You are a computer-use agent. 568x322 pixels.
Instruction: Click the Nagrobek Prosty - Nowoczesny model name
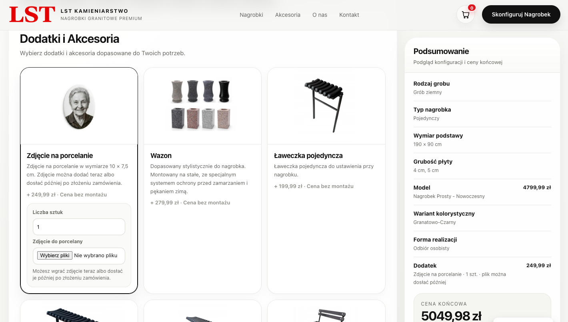pos(449,196)
